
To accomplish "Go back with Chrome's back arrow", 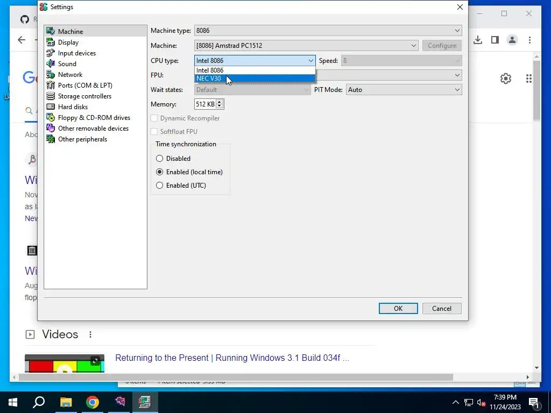I will point(22,40).
